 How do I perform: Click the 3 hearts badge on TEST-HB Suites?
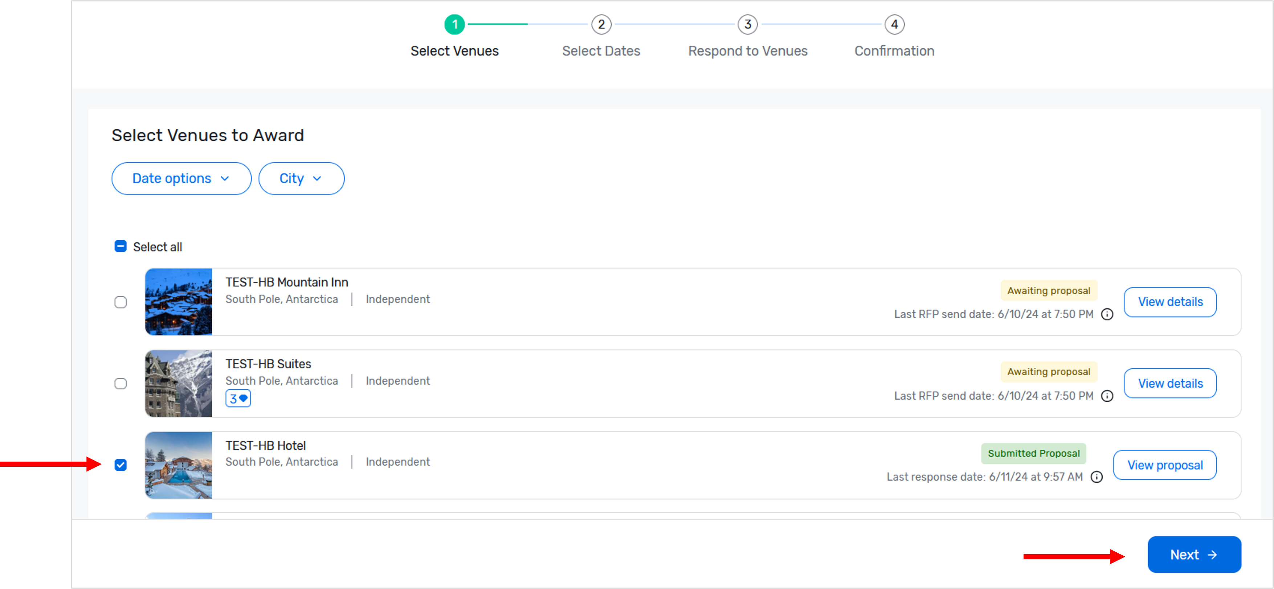238,398
